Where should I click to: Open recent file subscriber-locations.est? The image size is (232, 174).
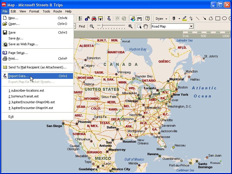point(38,90)
